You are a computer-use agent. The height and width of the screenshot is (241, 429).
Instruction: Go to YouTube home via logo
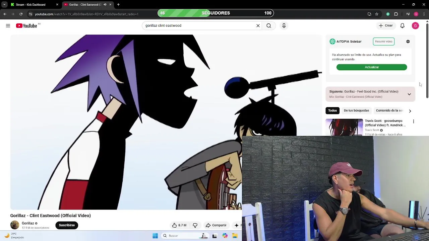[x=26, y=26]
